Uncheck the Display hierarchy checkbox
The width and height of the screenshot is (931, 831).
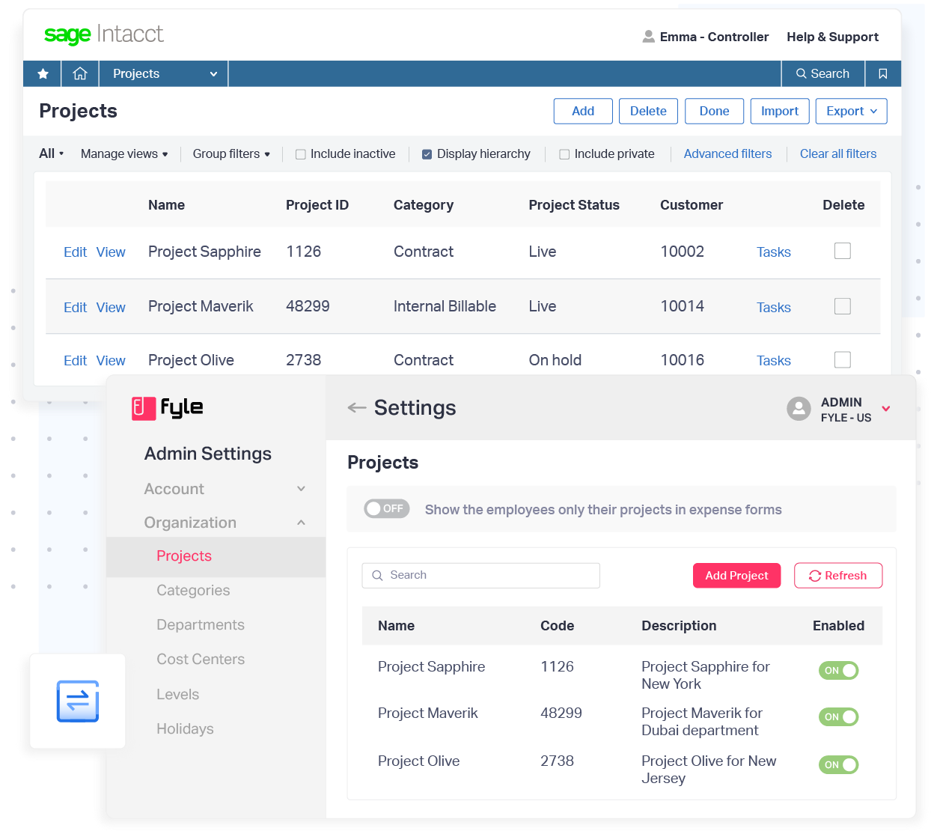click(427, 154)
